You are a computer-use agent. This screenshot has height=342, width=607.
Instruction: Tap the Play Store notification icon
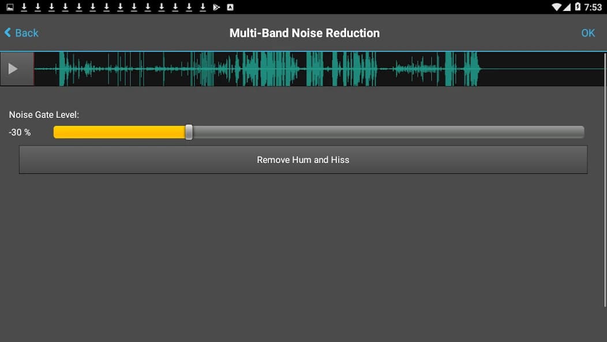coord(216,7)
